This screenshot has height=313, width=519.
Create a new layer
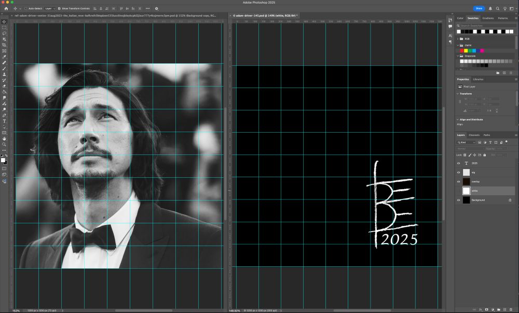[505, 310]
